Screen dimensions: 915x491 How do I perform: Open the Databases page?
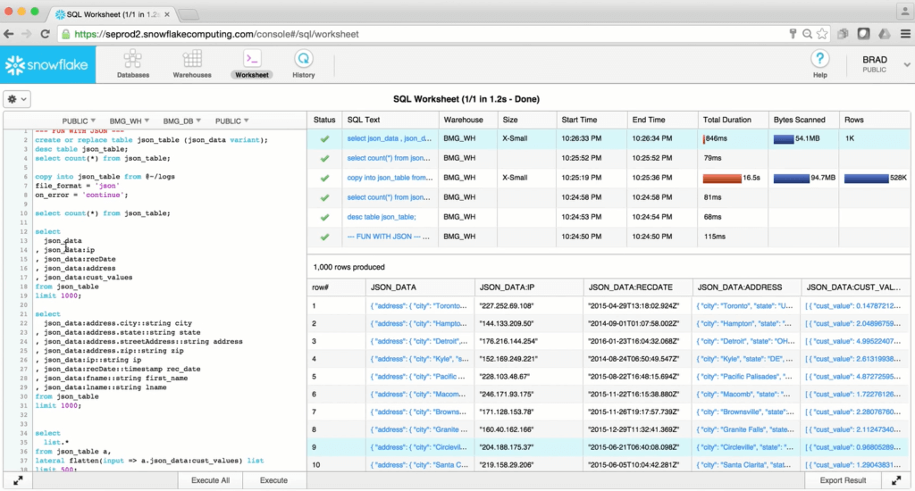[x=132, y=64]
